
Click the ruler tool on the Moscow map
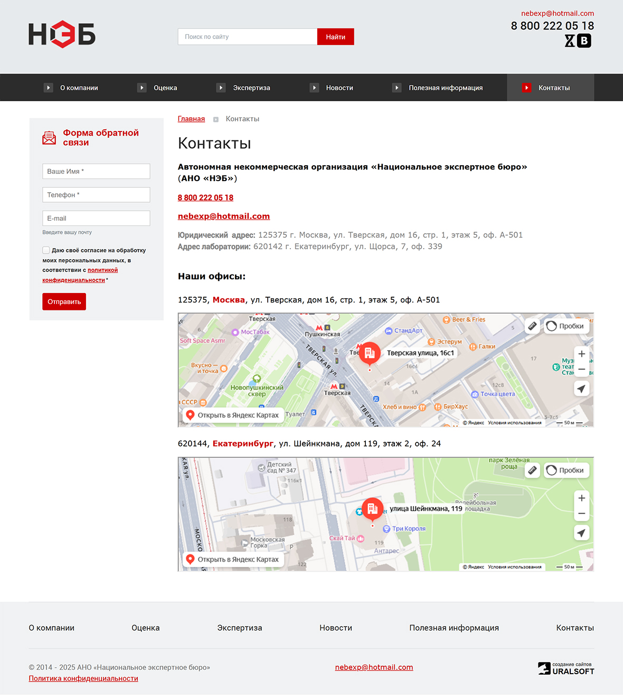point(533,326)
